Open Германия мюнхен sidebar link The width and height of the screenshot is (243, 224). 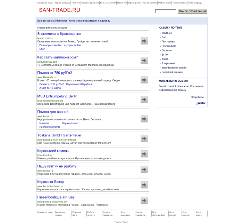tap(172, 72)
